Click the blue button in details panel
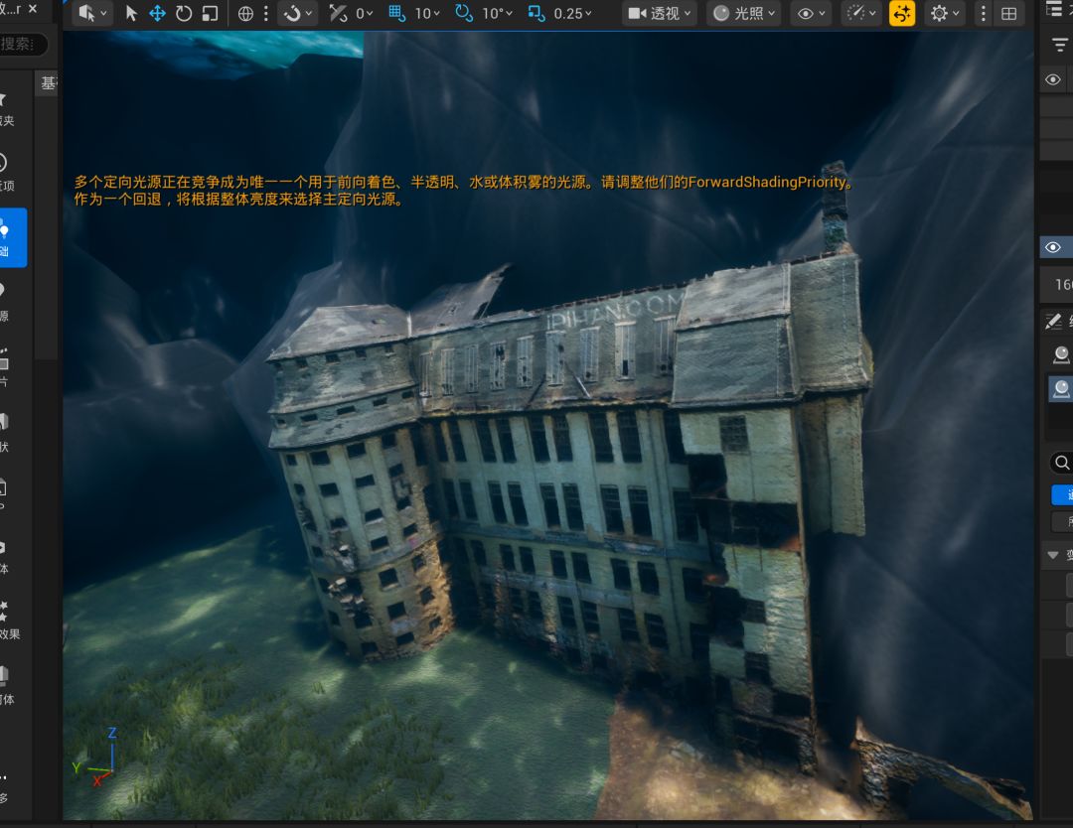The width and height of the screenshot is (1073, 828). tap(1062, 494)
